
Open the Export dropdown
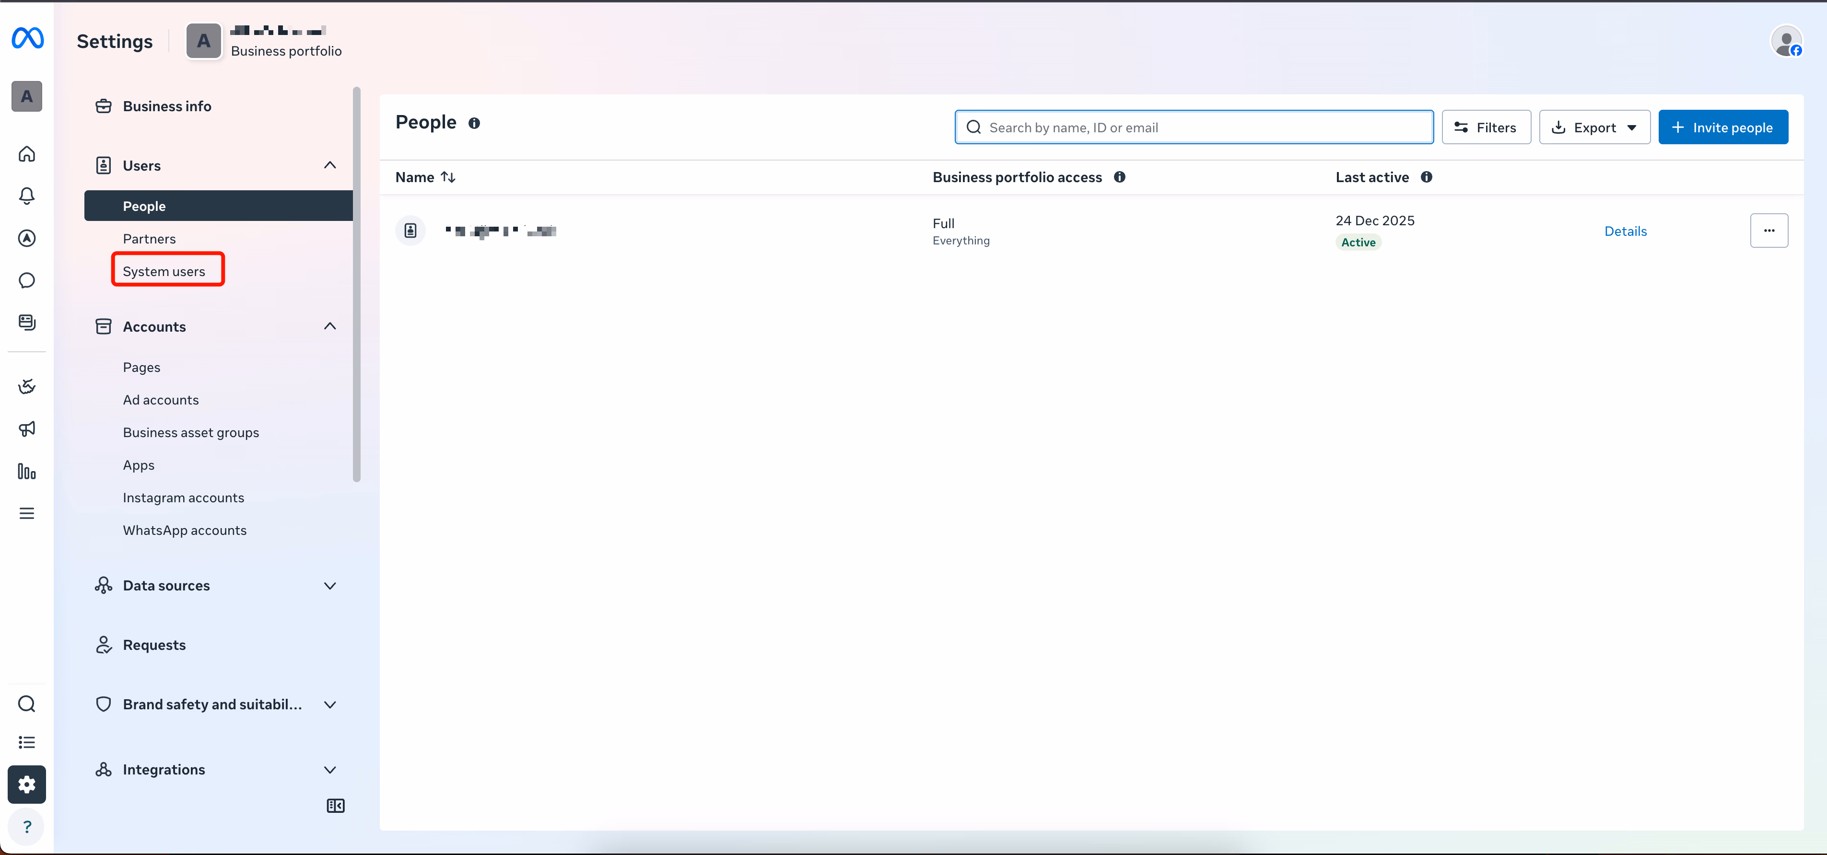click(x=1594, y=127)
